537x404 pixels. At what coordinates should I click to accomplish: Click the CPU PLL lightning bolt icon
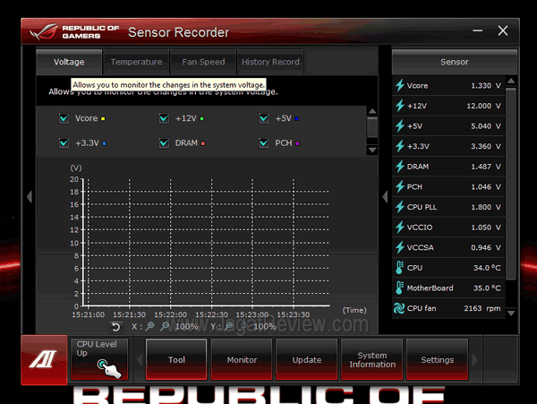coord(400,207)
